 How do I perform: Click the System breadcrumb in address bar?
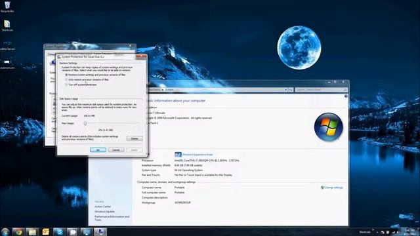coord(169,90)
